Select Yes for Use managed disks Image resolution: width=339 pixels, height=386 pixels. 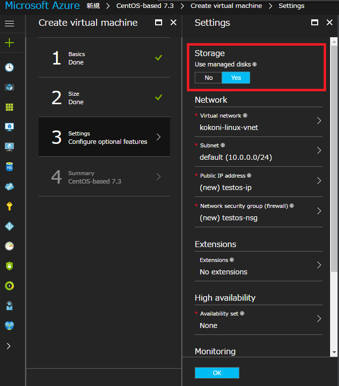[x=236, y=78]
